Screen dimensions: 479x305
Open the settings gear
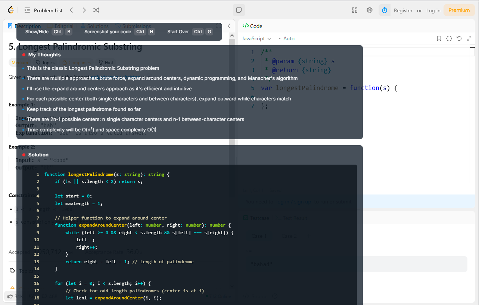pos(369,10)
